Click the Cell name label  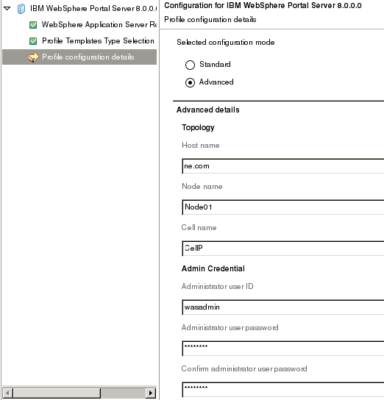click(199, 227)
